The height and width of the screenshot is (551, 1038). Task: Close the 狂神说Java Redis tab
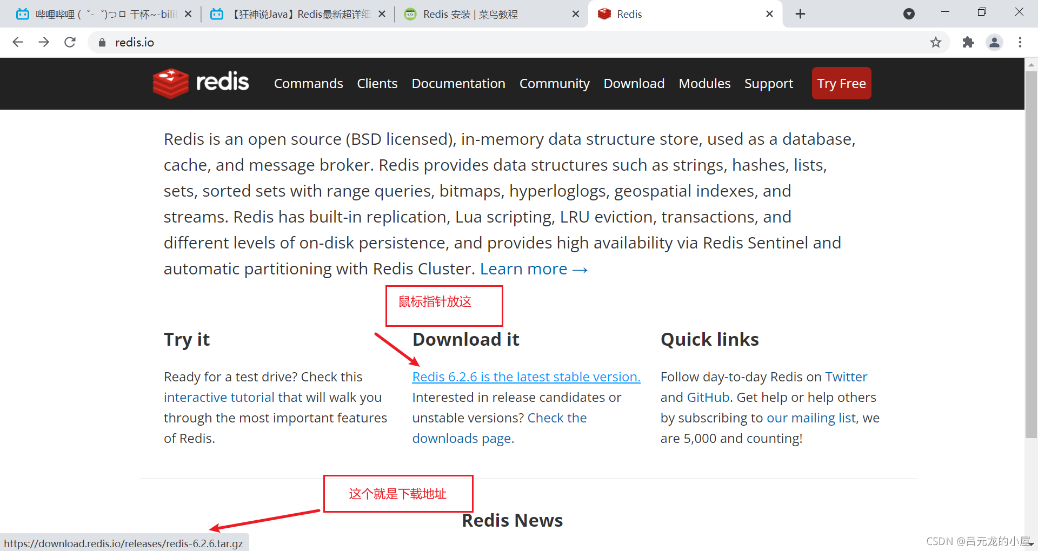coord(382,14)
